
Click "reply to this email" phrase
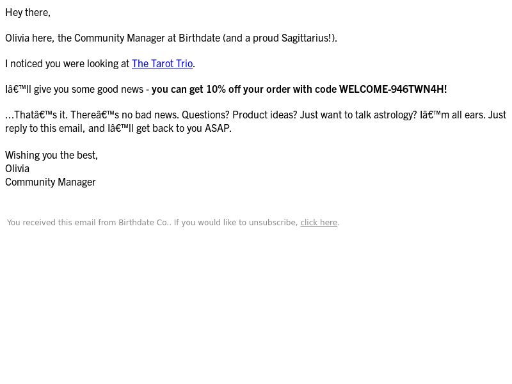click(45, 129)
